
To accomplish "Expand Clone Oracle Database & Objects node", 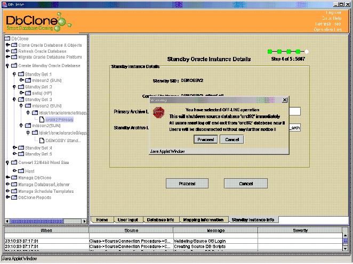I will pos(7,45).
